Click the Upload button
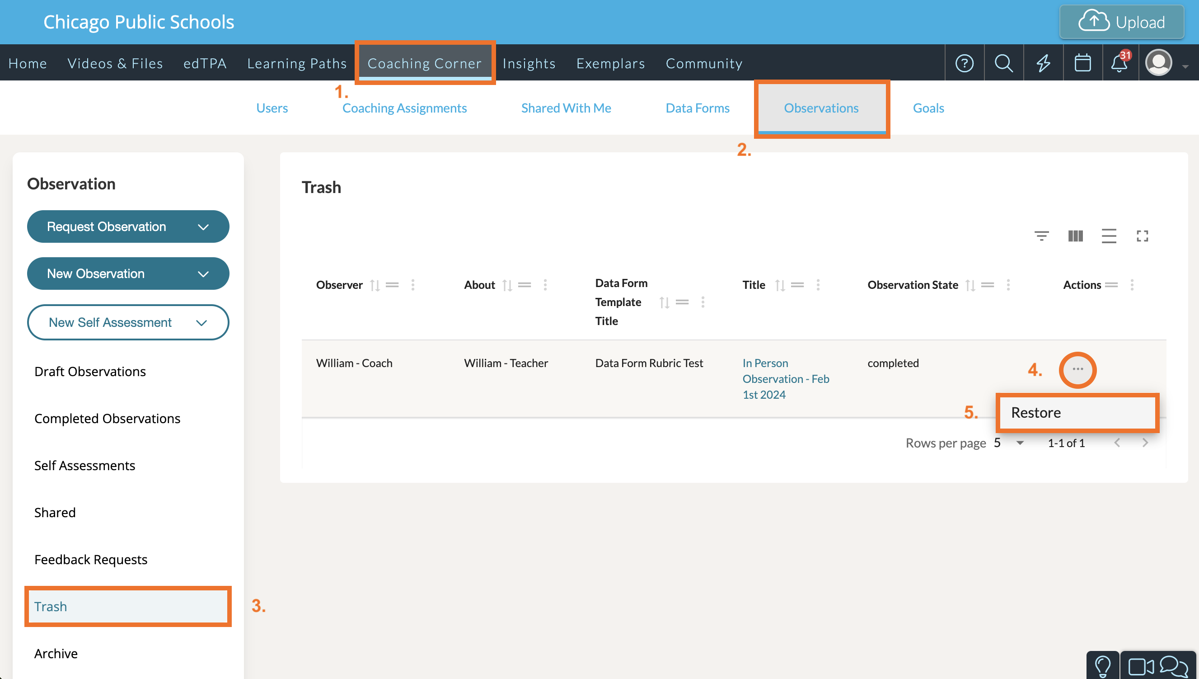 pyautogui.click(x=1121, y=22)
